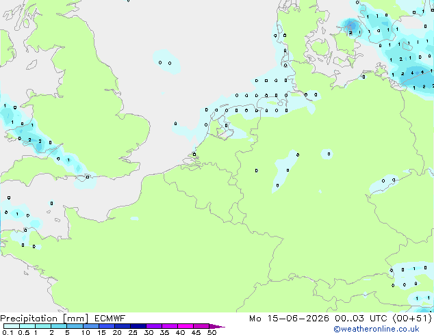Click the 0.1–0.5 mm legend swatch
The image size is (434, 335).
click(12, 326)
